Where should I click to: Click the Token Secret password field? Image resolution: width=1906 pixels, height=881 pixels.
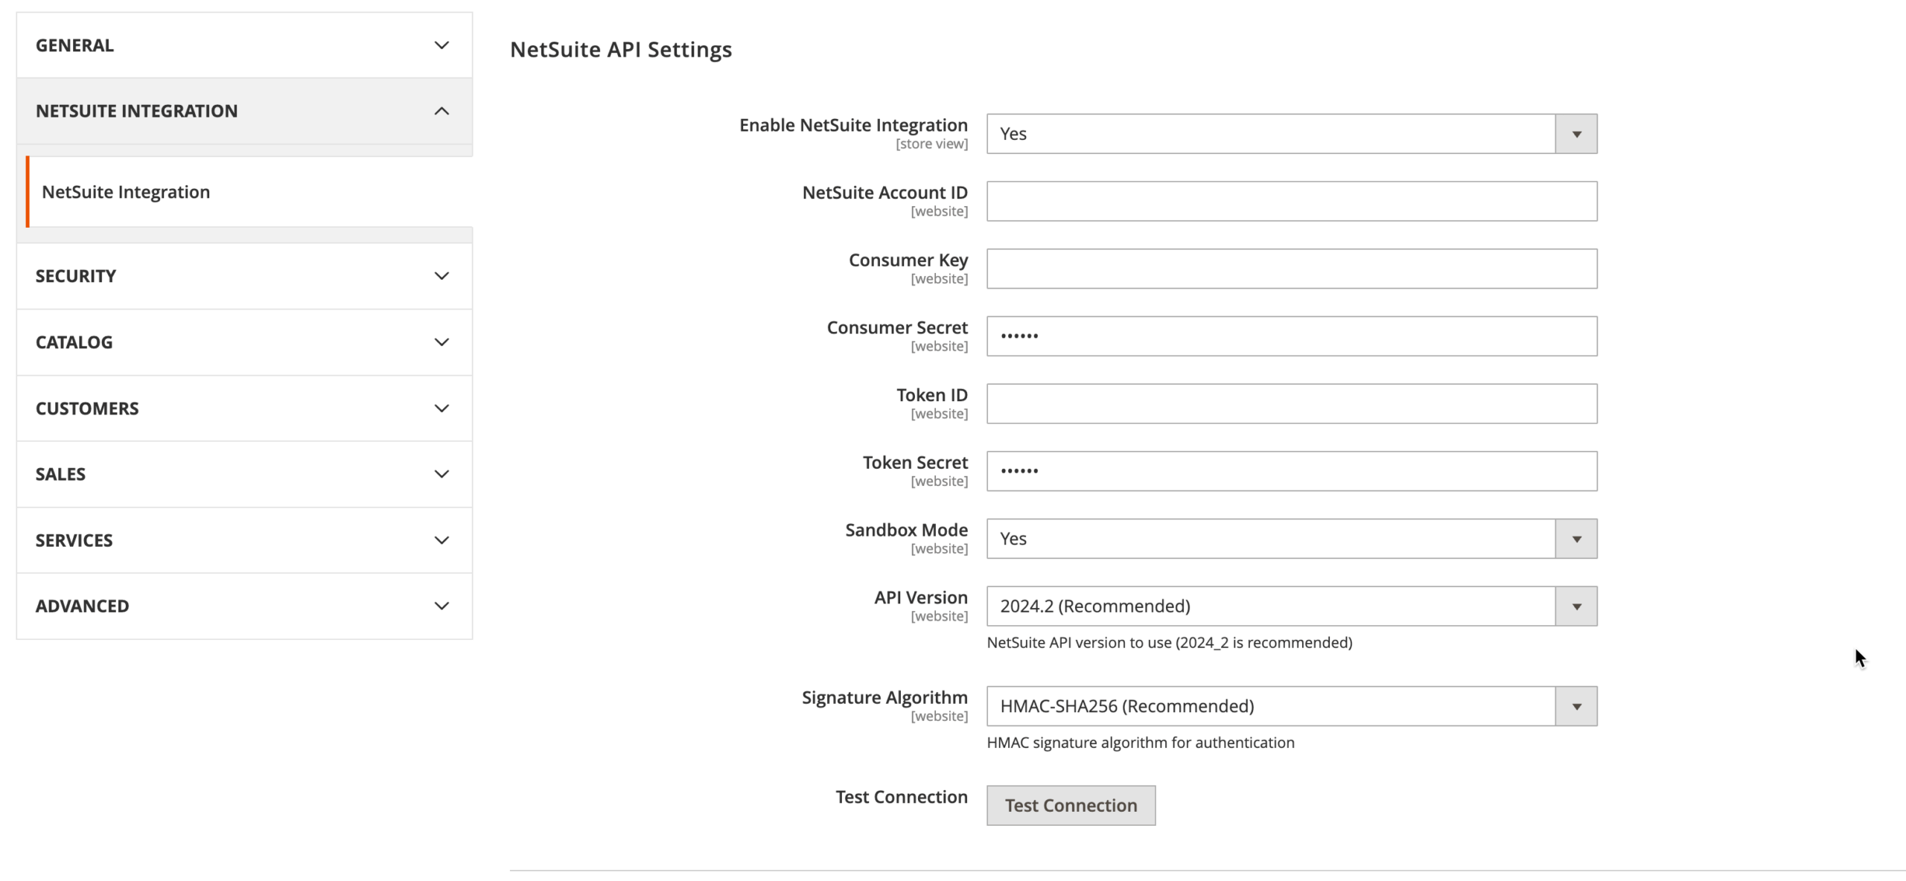tap(1291, 471)
